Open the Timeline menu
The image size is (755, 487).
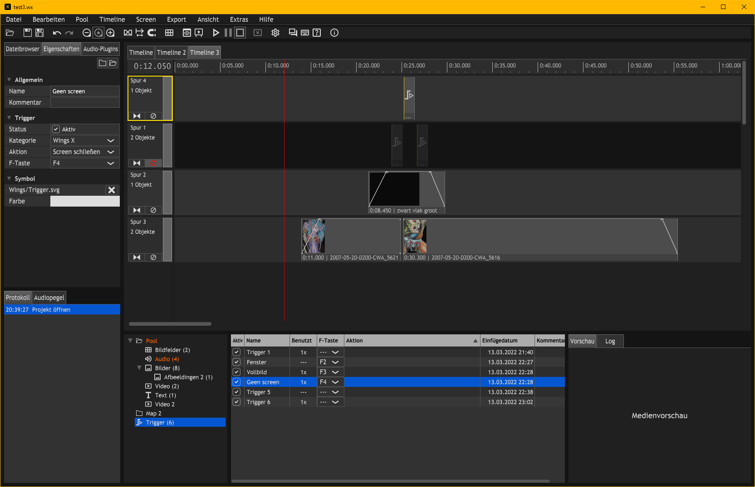point(112,19)
